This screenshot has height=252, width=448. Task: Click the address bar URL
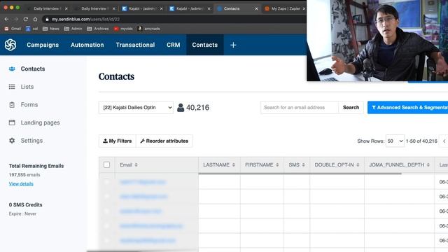click(x=85, y=19)
